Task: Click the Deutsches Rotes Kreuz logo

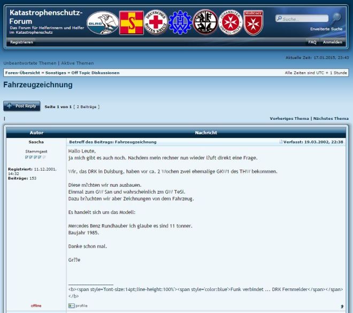Action: click(x=156, y=23)
